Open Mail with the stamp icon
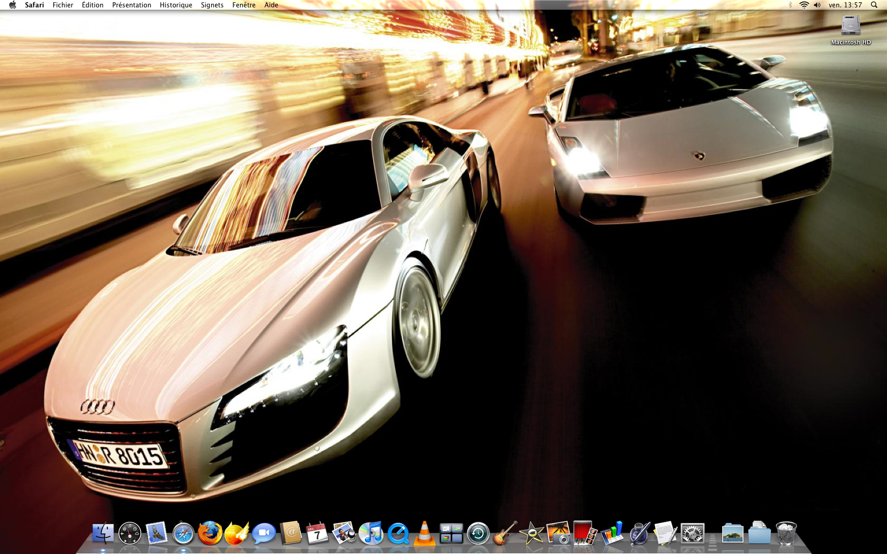887x554 pixels. [157, 533]
